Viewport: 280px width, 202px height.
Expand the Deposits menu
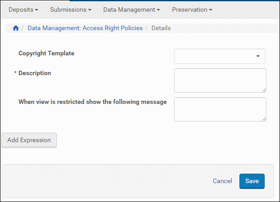coord(23,9)
